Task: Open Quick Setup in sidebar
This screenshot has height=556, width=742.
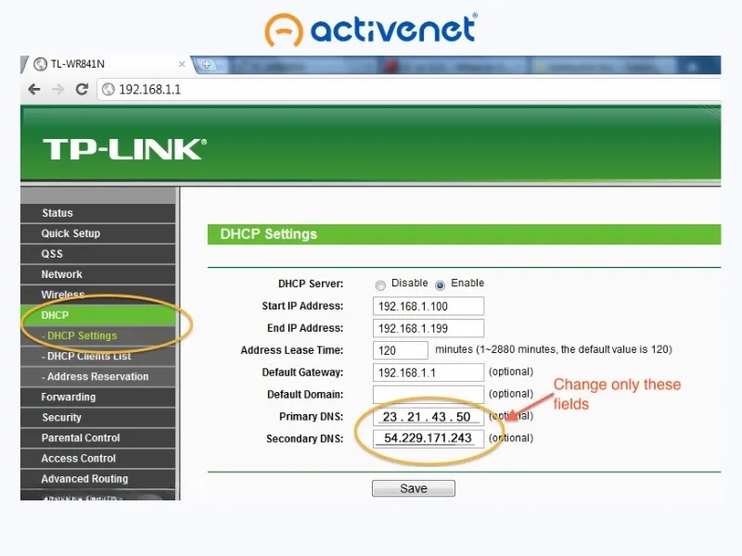Action: tap(98, 234)
